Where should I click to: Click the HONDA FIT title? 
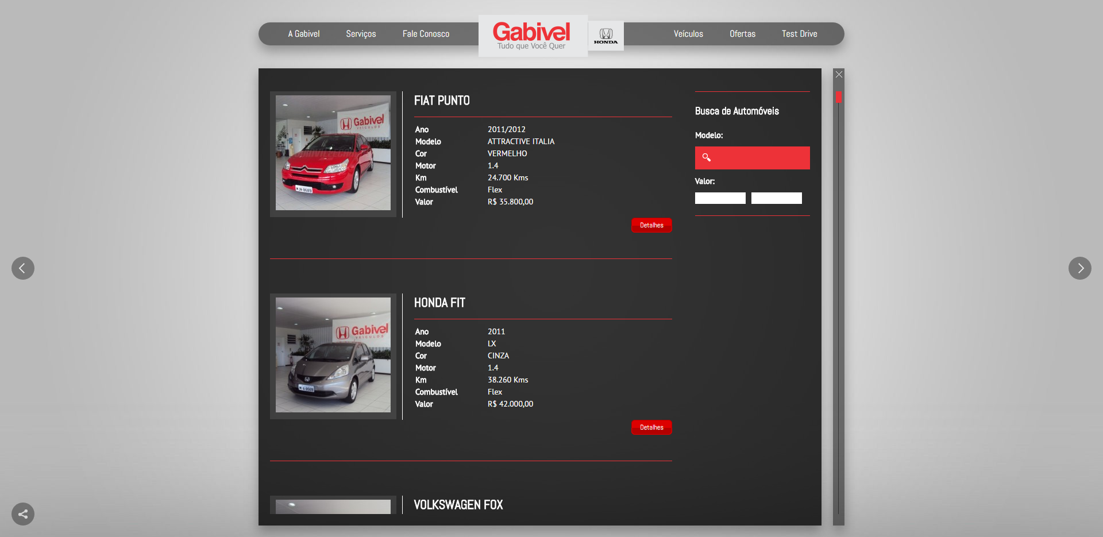click(x=439, y=303)
